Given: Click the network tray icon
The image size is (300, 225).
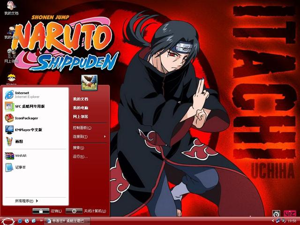Looking at the screenshot, I should point(278,221).
